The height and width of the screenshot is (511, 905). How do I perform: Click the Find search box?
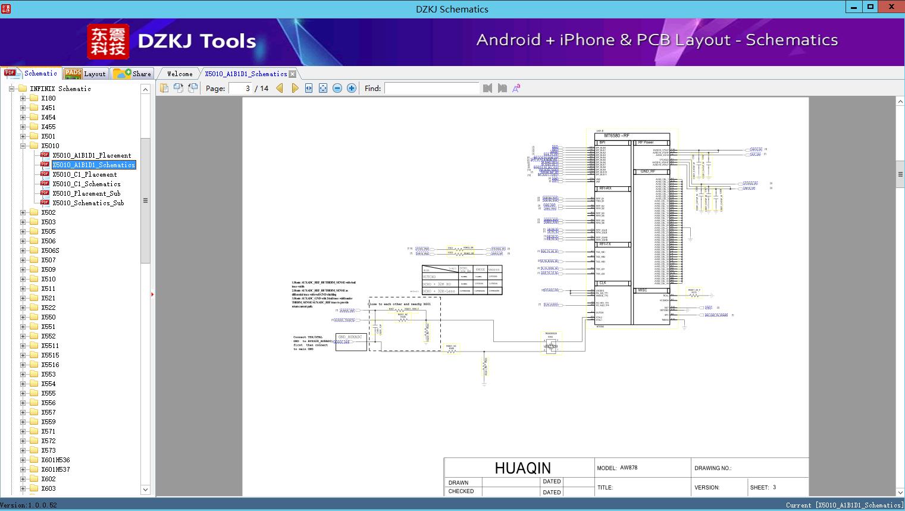[x=431, y=88]
